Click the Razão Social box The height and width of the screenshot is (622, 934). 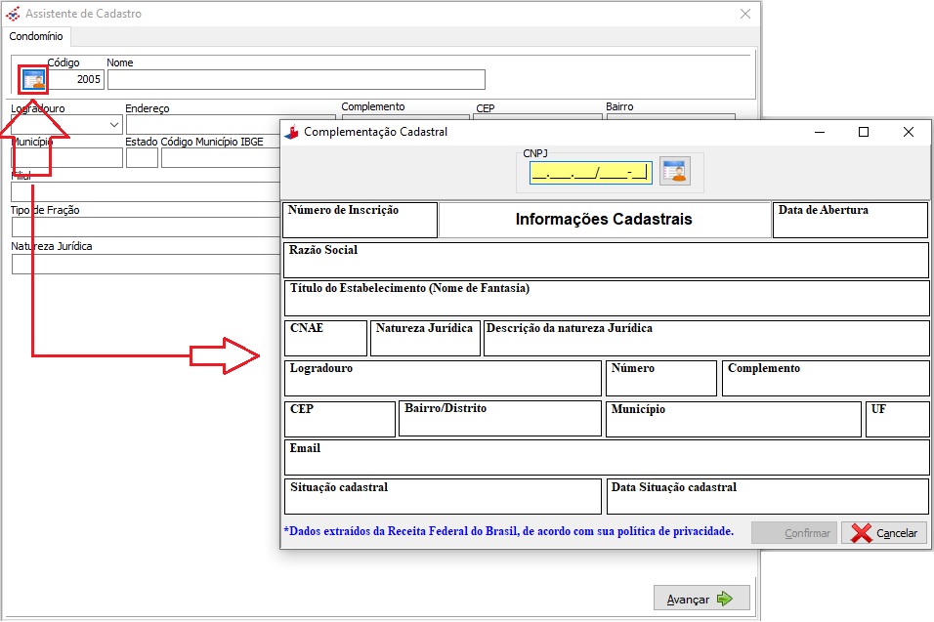pyautogui.click(x=607, y=260)
